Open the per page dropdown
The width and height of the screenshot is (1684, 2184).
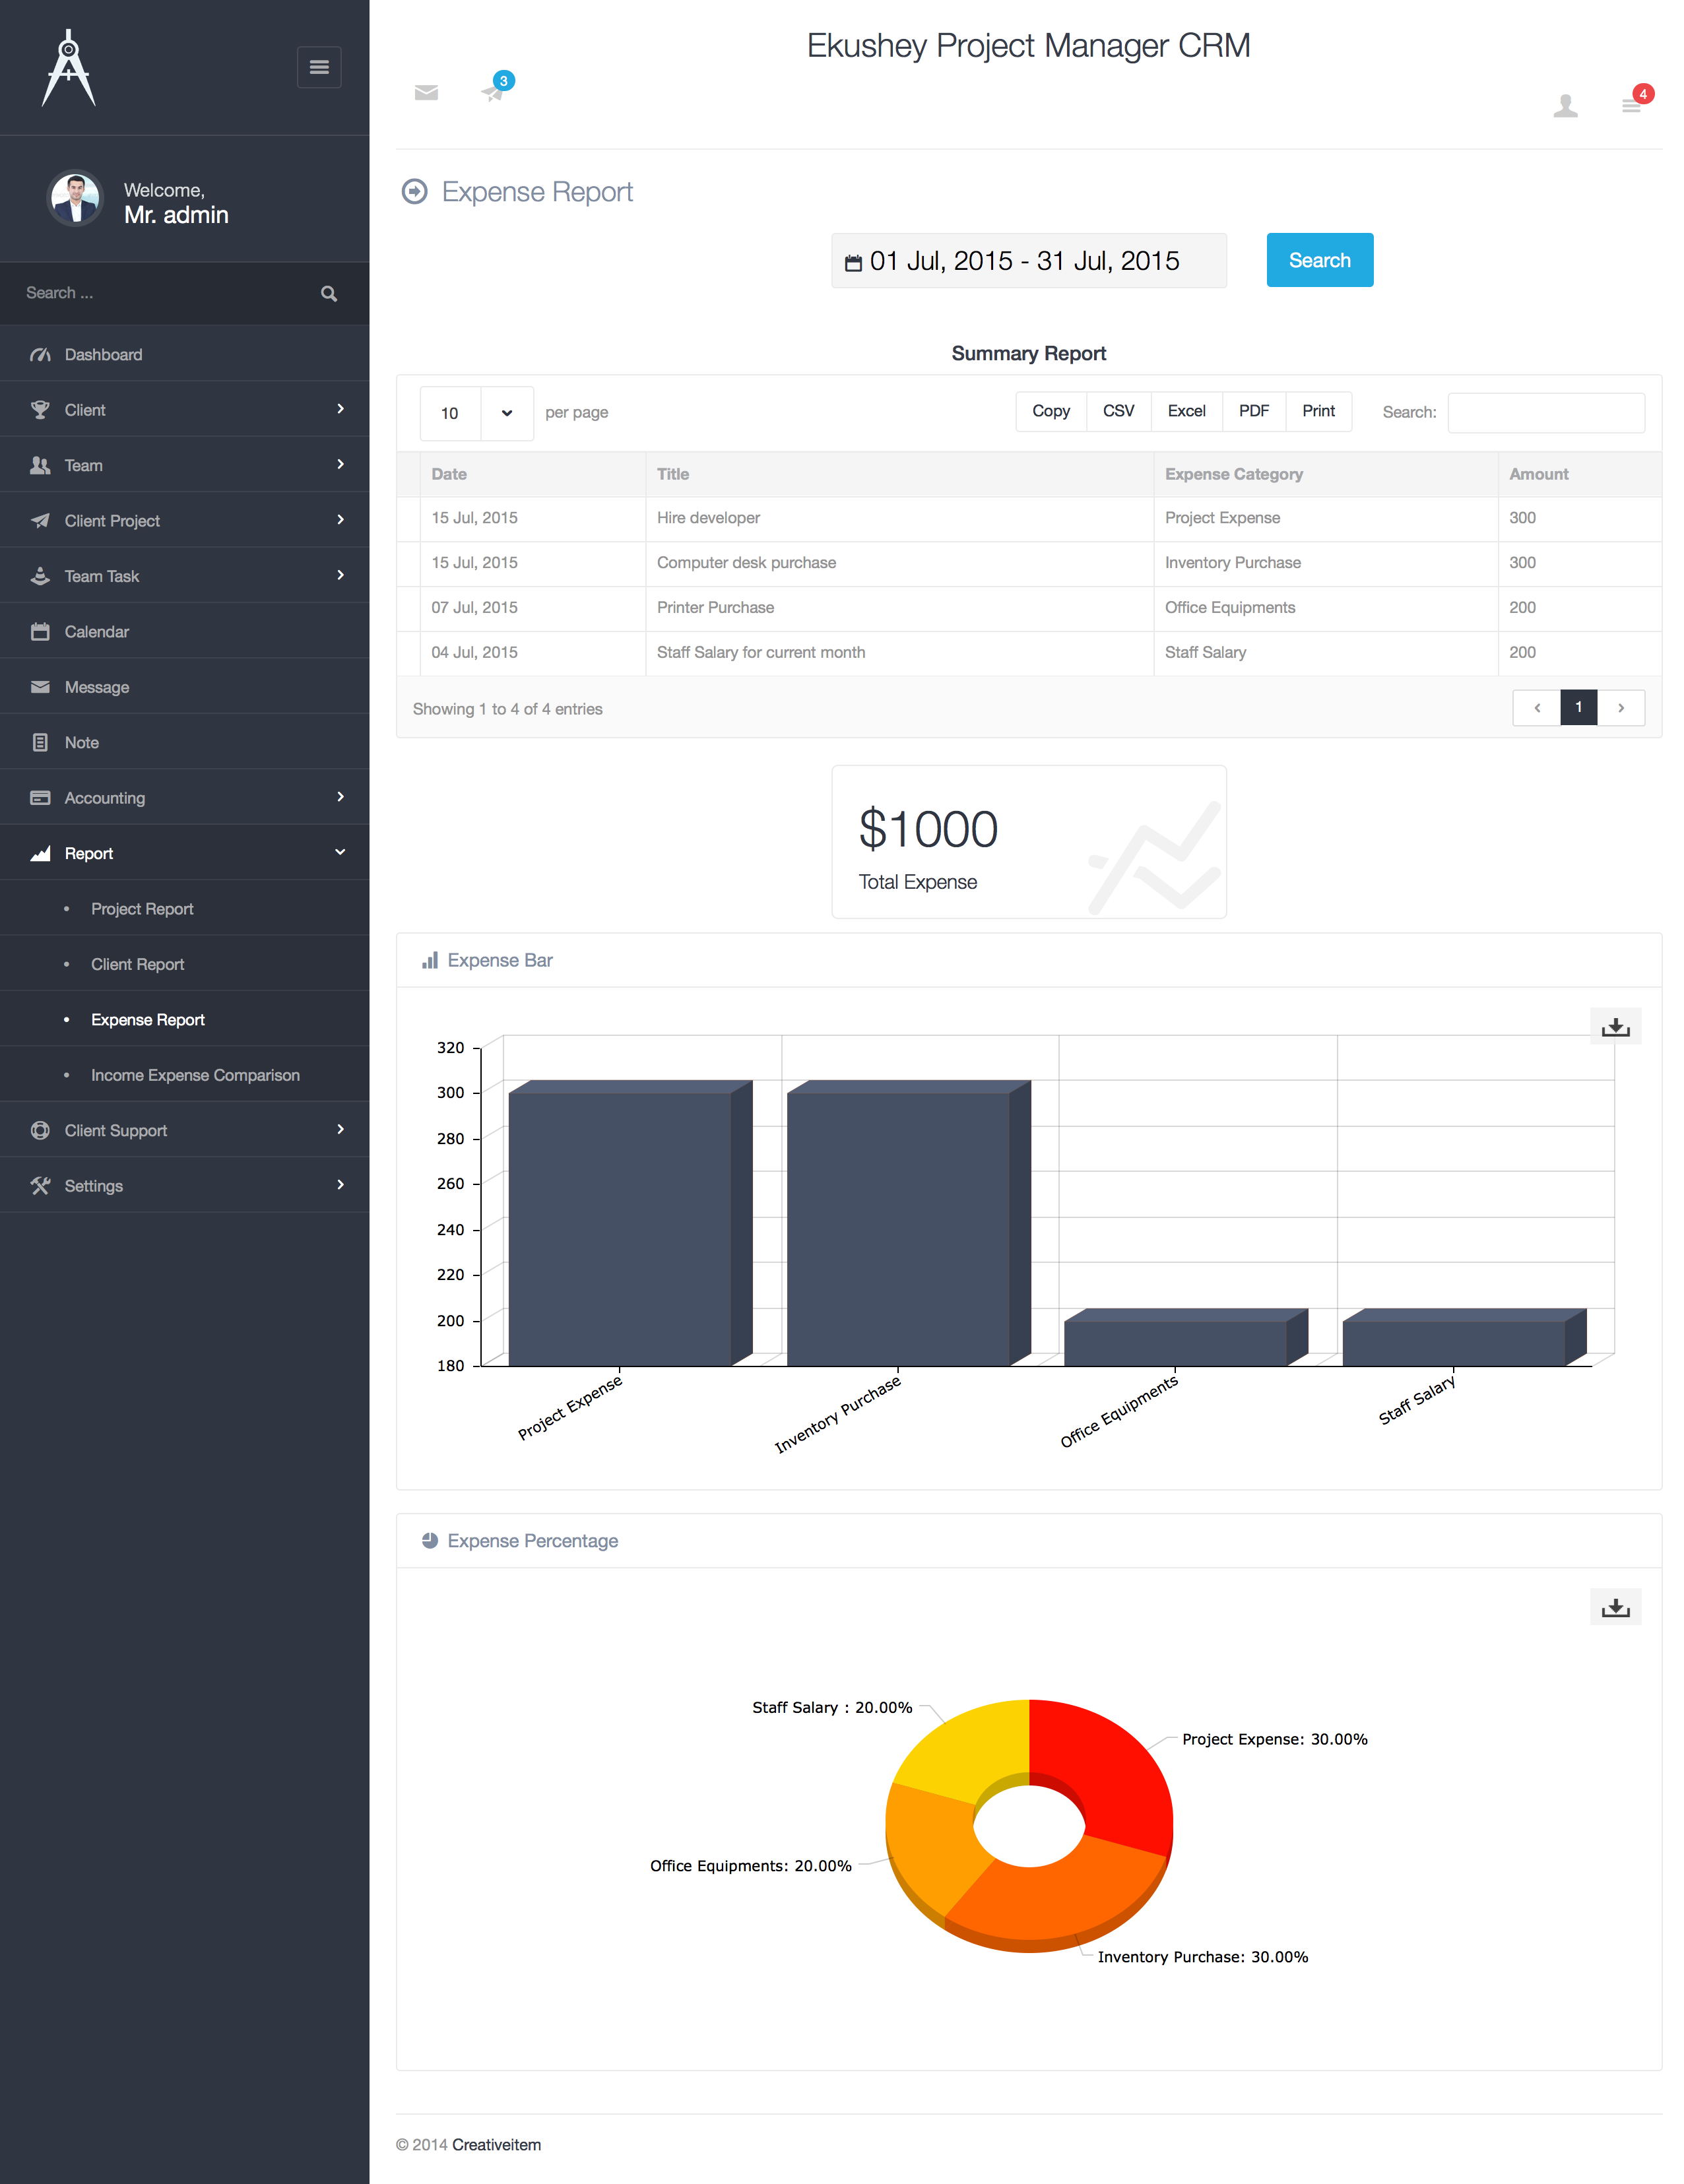pos(476,413)
